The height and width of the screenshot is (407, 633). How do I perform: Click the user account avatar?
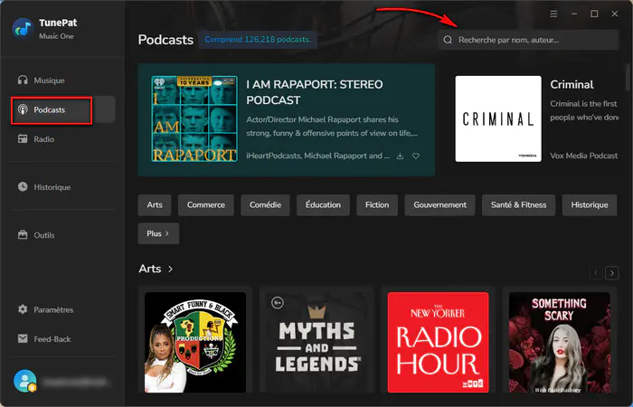click(25, 381)
